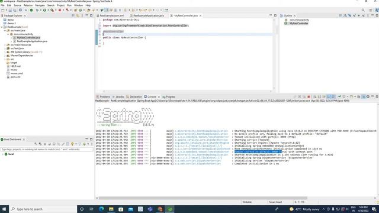Viewport: 379px width, 213px height.
Task: Click the yellow lightbulb icon in Boot Dashboard
Action: point(72,144)
